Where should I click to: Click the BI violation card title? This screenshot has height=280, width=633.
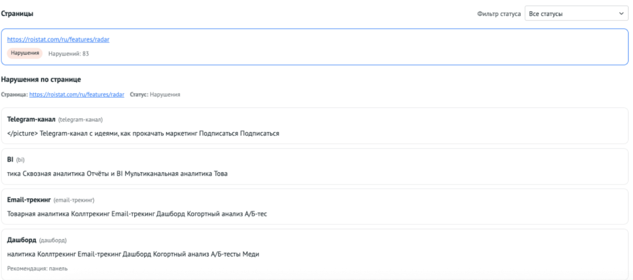(11, 159)
